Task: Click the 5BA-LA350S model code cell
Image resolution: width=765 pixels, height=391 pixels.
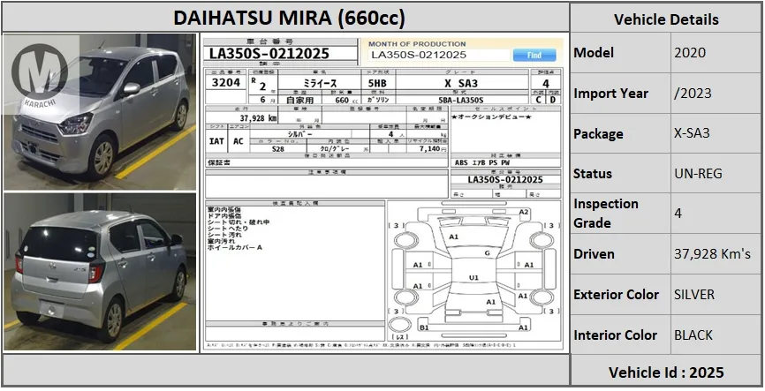Action: (461, 100)
